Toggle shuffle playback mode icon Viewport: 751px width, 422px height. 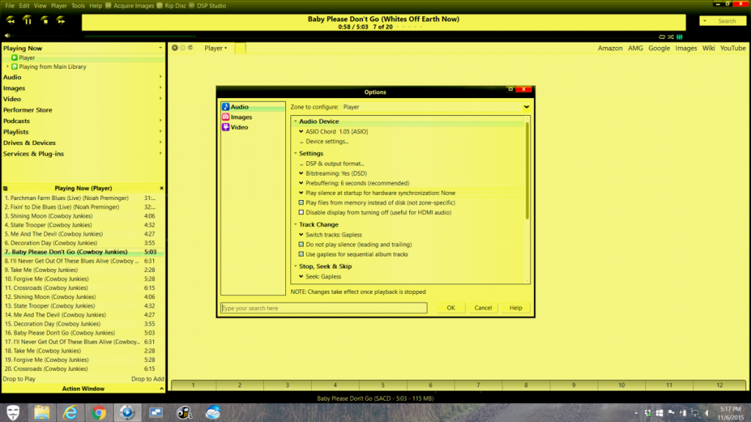pos(670,37)
